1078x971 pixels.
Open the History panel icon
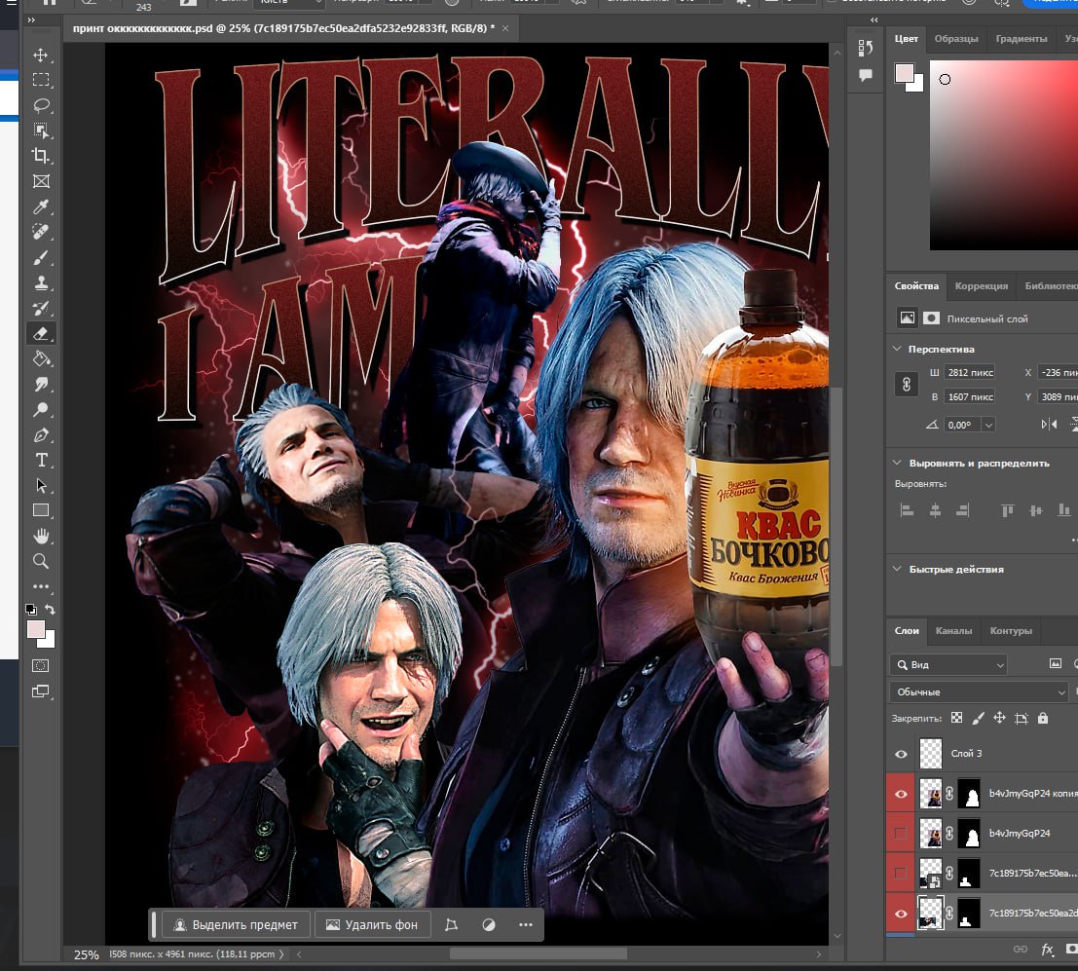866,48
